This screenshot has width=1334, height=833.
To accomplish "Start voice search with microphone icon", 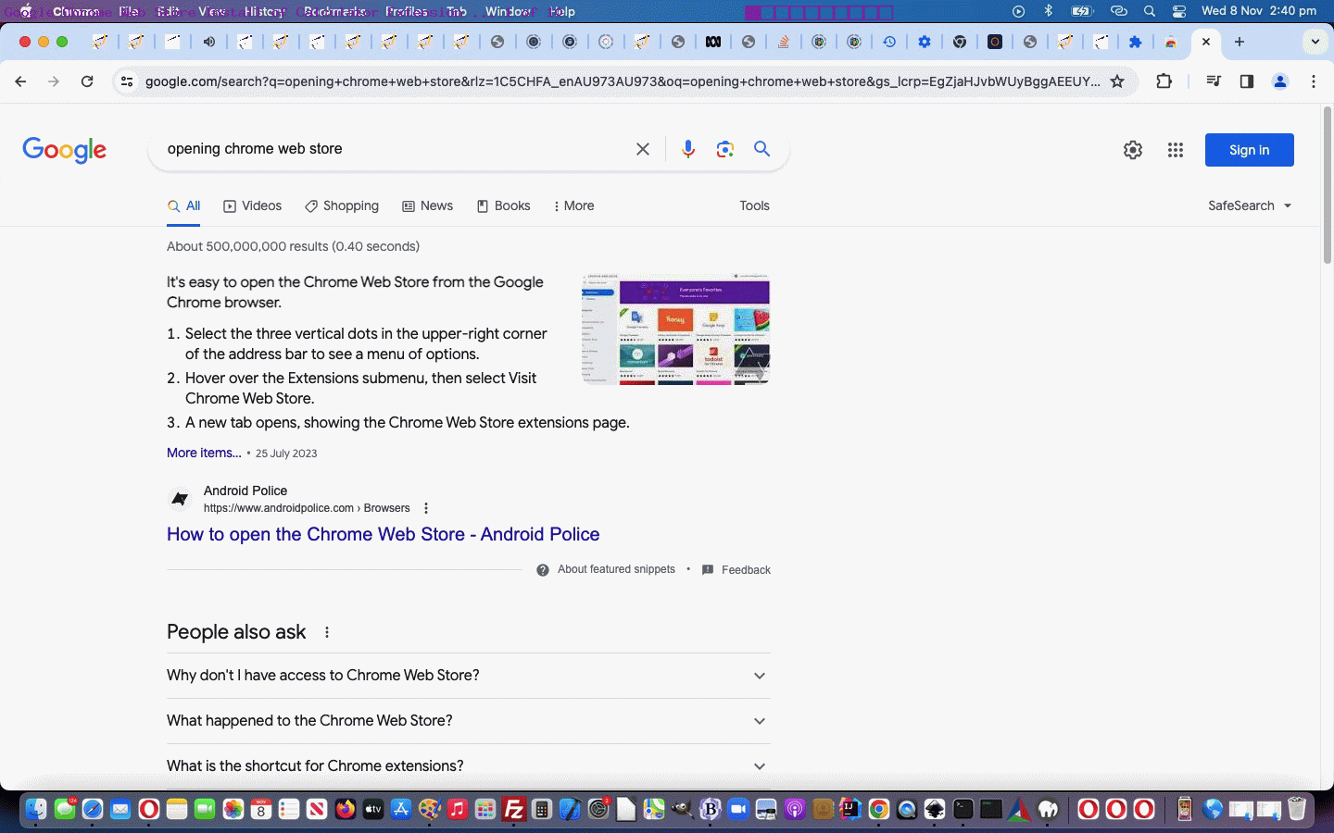I will [688, 149].
